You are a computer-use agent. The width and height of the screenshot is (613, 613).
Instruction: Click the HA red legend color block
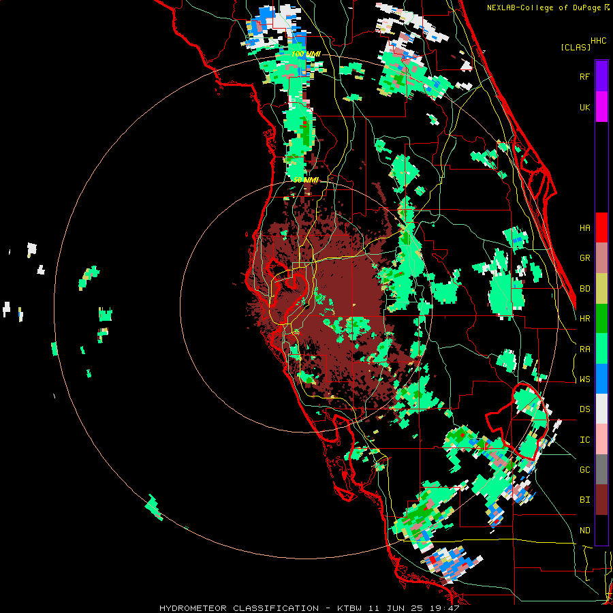pyautogui.click(x=601, y=227)
